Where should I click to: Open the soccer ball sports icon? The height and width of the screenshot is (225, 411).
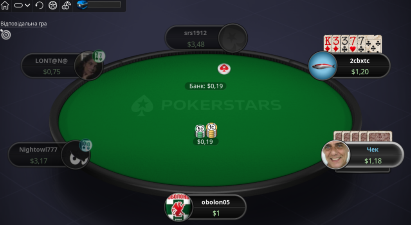point(53,5)
